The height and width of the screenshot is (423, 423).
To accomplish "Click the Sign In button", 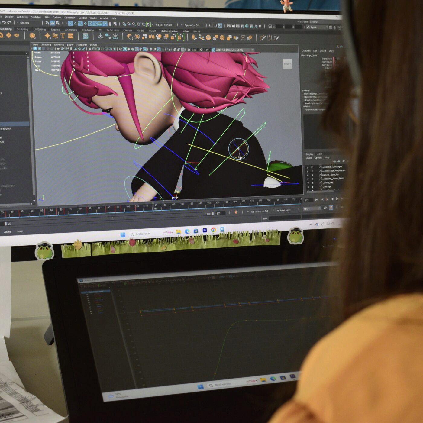I will pyautogui.click(x=314, y=27).
